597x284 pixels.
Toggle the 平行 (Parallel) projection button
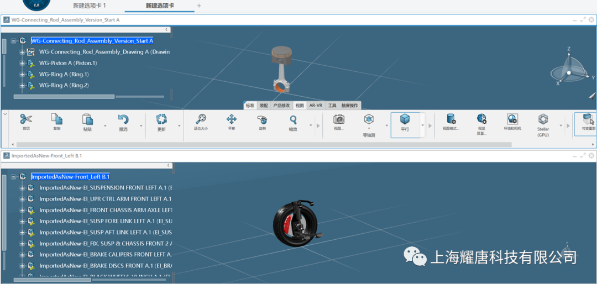point(405,124)
